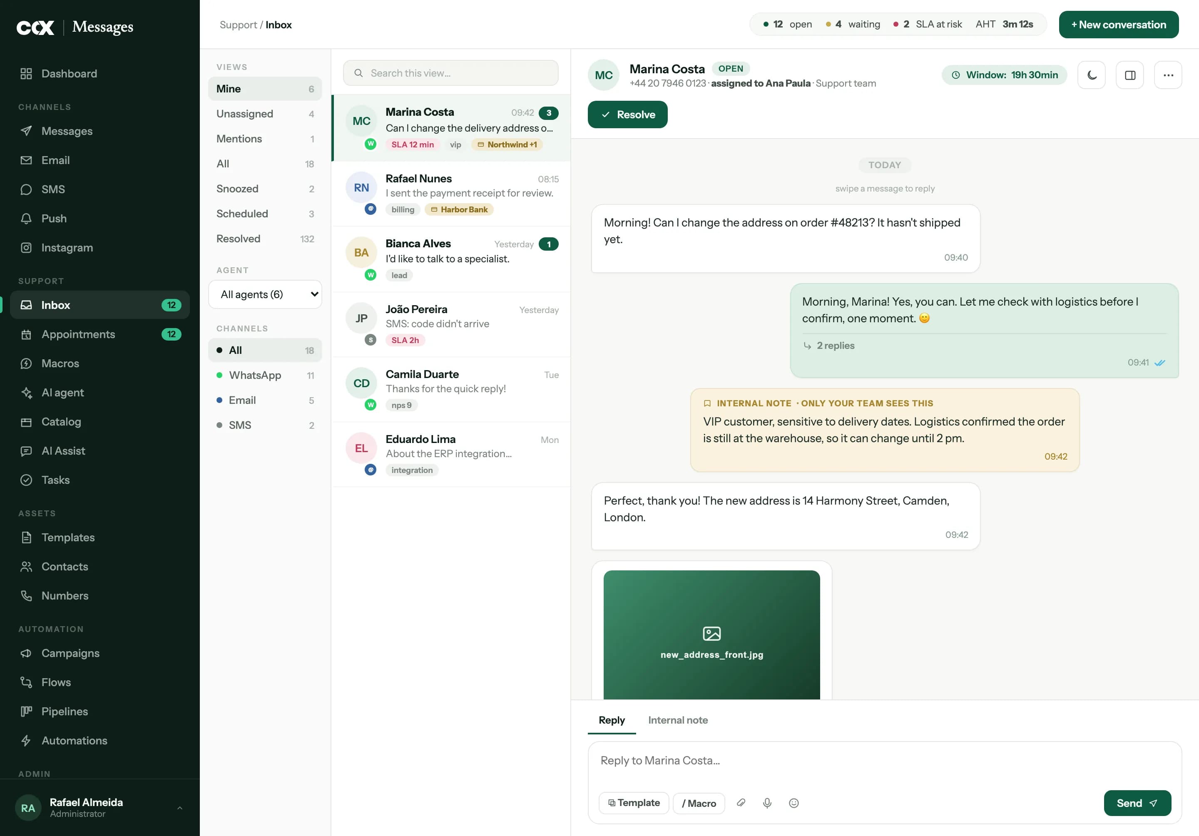The image size is (1199, 836).
Task: Click the Search this view field
Action: click(x=450, y=73)
